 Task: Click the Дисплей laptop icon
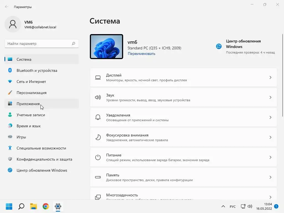point(98,78)
